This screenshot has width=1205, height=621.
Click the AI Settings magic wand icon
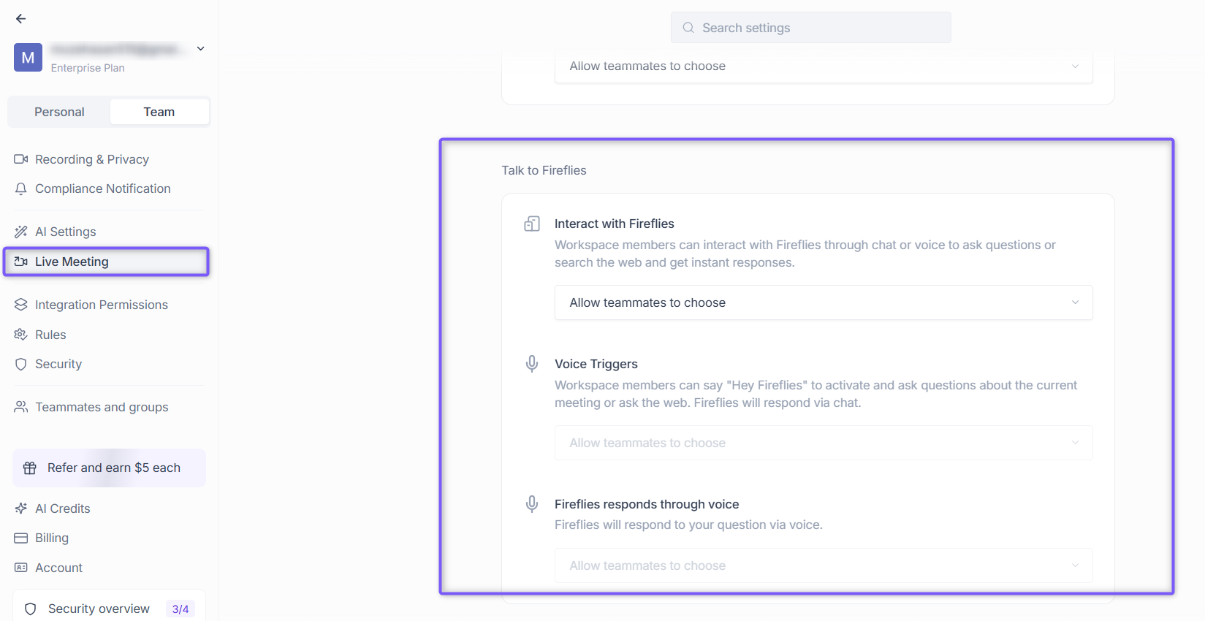[x=21, y=232]
